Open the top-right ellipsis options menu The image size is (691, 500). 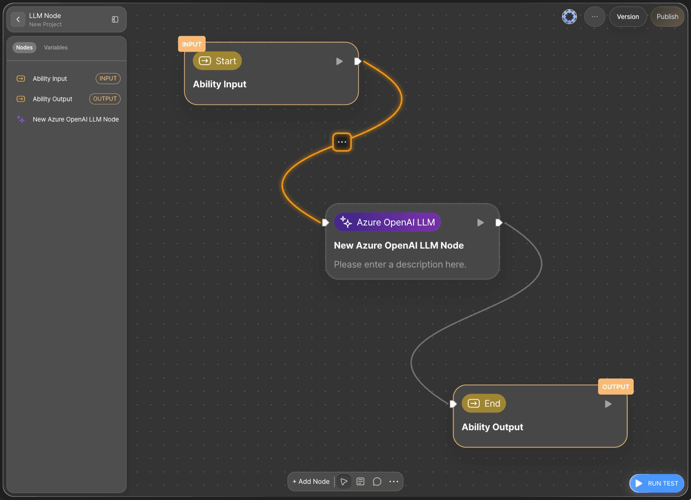[x=595, y=17]
